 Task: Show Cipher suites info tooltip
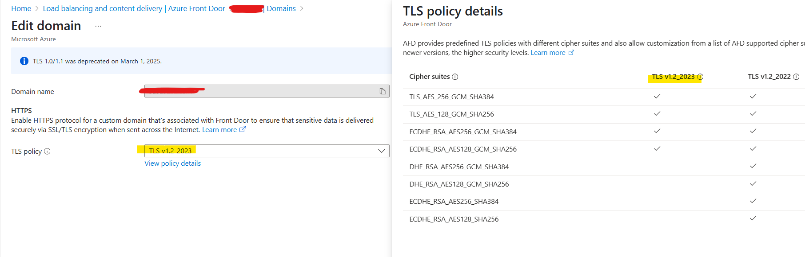coord(455,77)
